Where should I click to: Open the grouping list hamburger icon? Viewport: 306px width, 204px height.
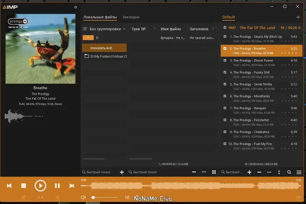[x=85, y=29]
